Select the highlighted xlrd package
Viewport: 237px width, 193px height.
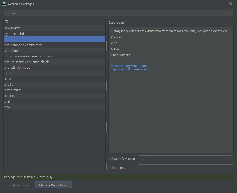pos(55,39)
